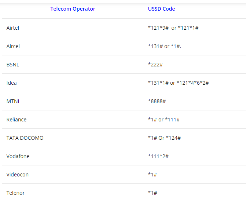Click the USSD Code column header
The width and height of the screenshot is (246, 201).
(x=161, y=9)
